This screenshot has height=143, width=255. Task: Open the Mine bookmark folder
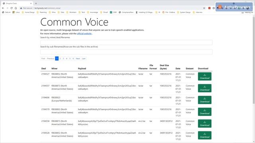[52, 12]
